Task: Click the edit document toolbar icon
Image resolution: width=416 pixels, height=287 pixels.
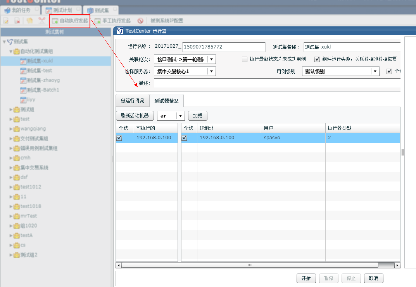Action: [6, 21]
